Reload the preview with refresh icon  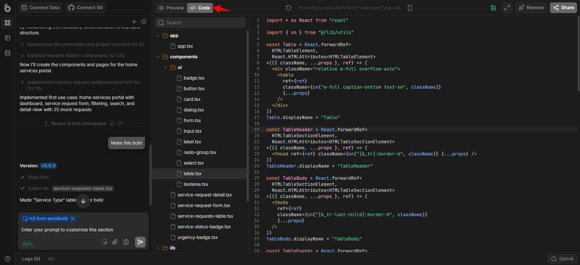coord(288,8)
